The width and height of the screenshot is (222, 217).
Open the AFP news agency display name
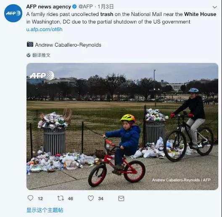[49, 7]
